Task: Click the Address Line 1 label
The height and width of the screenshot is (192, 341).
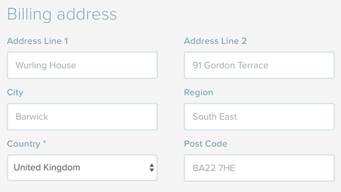Action: (x=37, y=41)
